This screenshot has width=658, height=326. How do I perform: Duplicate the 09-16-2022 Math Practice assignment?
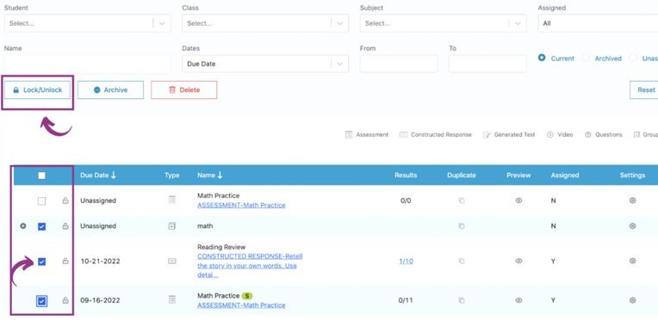[462, 300]
